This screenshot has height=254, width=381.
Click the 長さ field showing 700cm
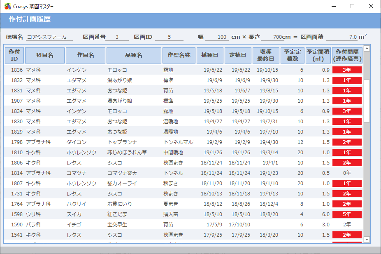(273, 37)
